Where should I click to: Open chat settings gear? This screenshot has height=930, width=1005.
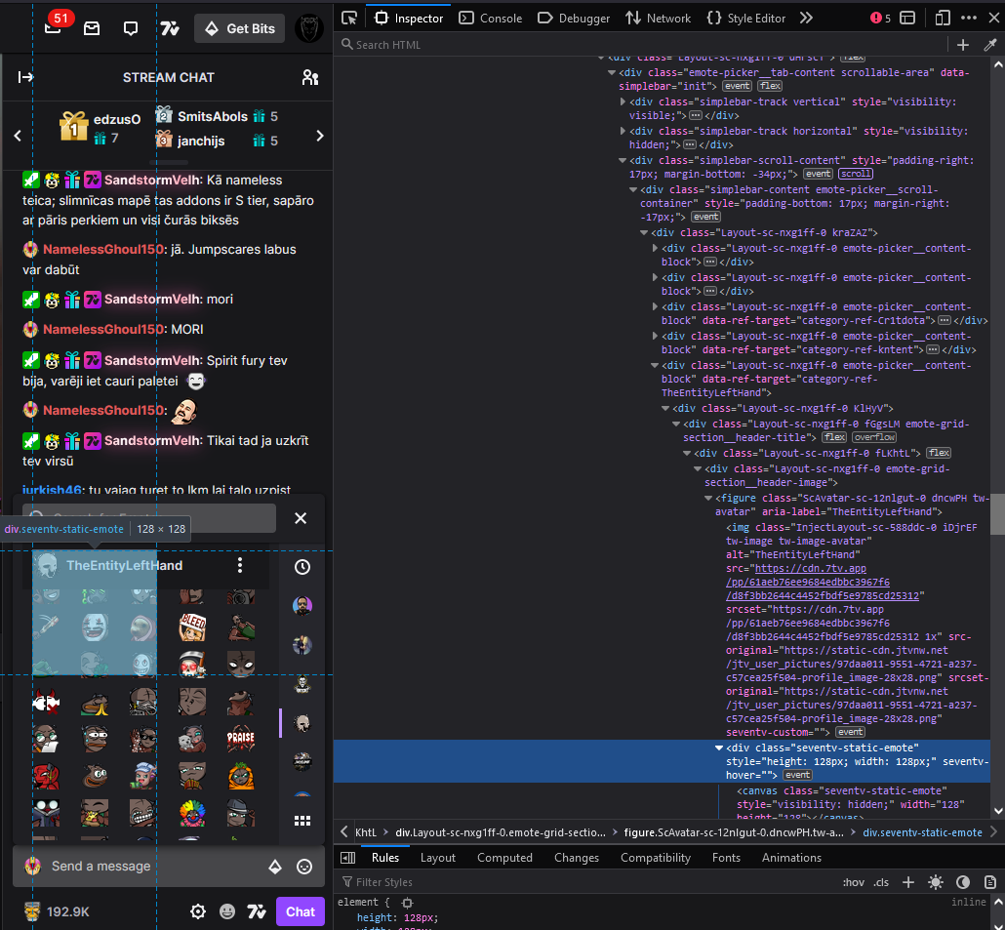198,911
